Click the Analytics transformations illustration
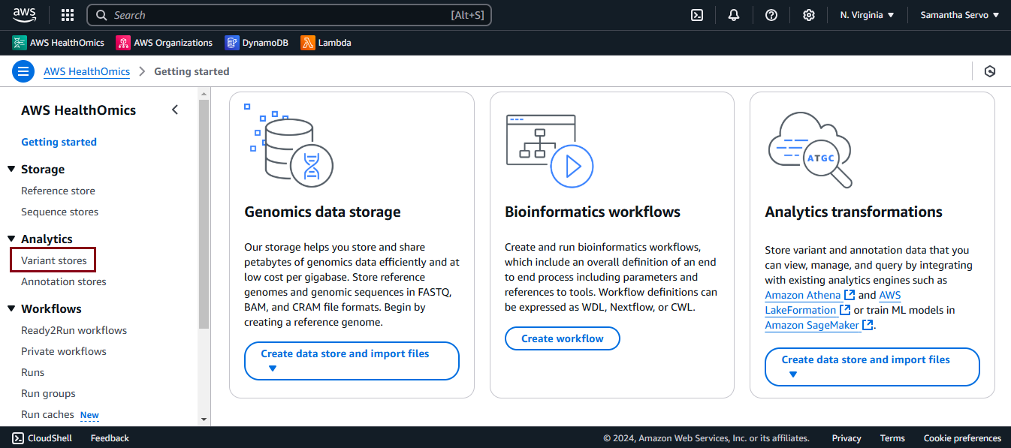The width and height of the screenshot is (1011, 448). coord(810,149)
